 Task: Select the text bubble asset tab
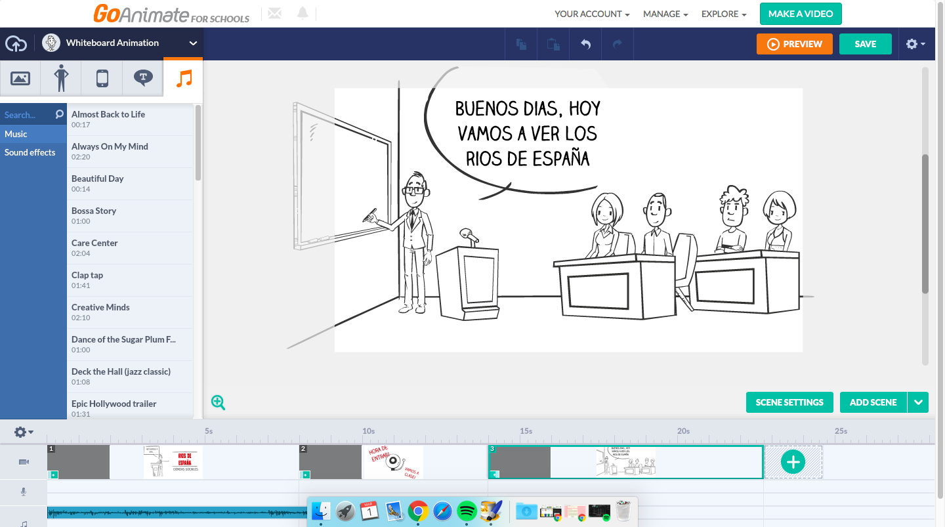click(x=142, y=78)
